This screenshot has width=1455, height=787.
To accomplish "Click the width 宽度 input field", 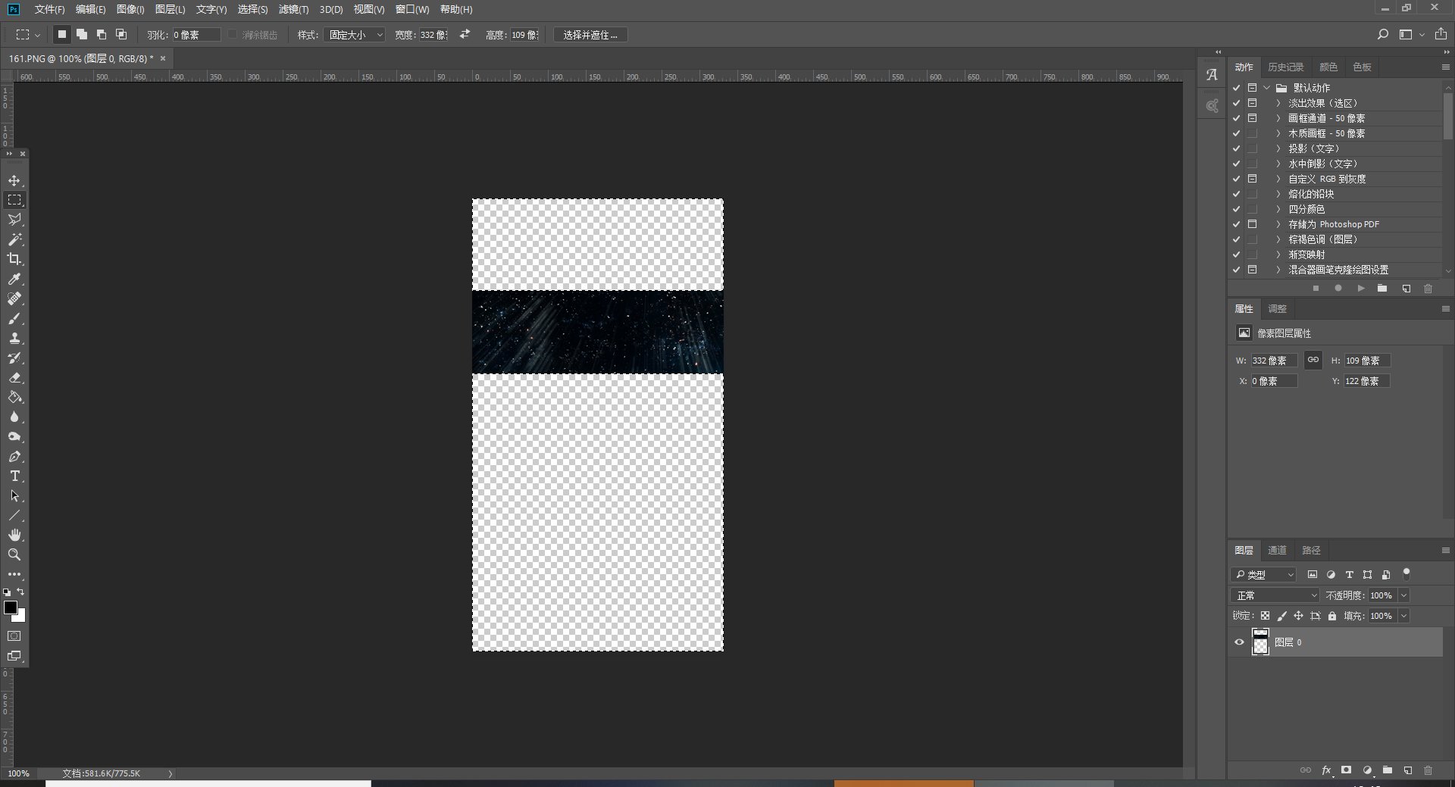I will [433, 35].
